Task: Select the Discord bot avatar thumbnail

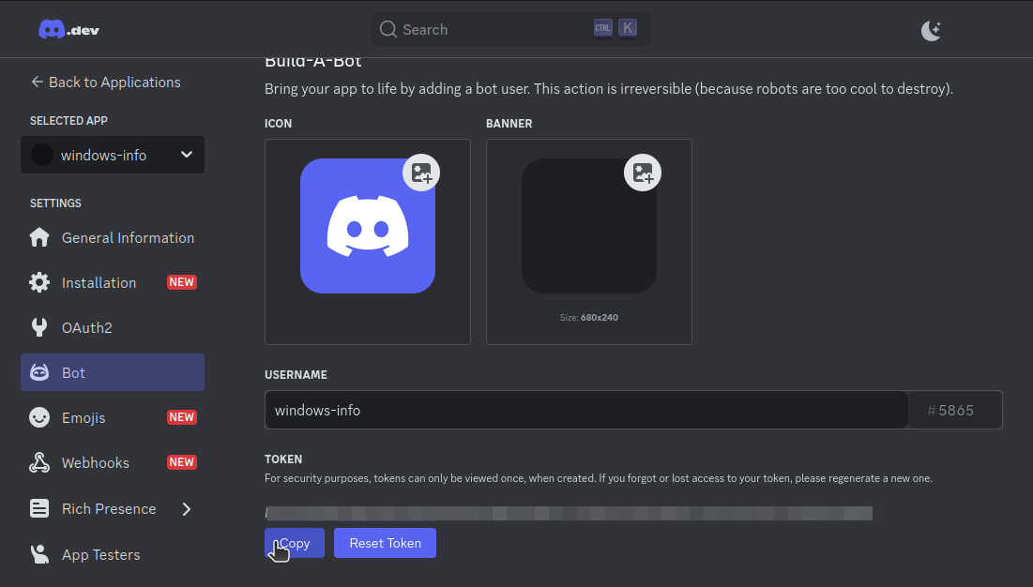Action: tap(368, 226)
